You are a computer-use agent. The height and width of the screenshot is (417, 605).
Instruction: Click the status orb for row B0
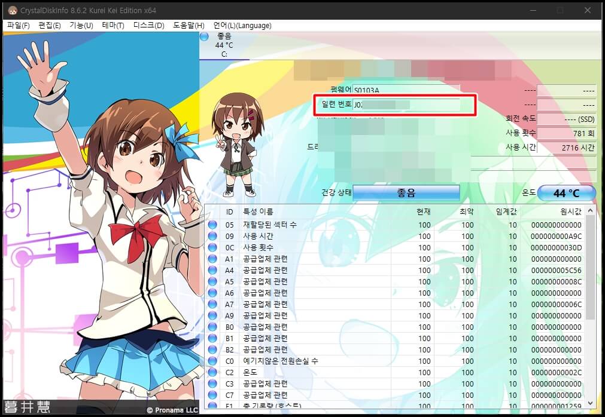212,327
